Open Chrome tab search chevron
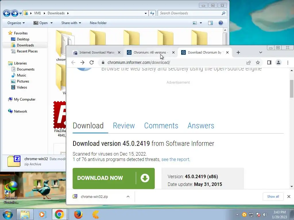Screen dimensions: 294x220 click(x=261, y=53)
